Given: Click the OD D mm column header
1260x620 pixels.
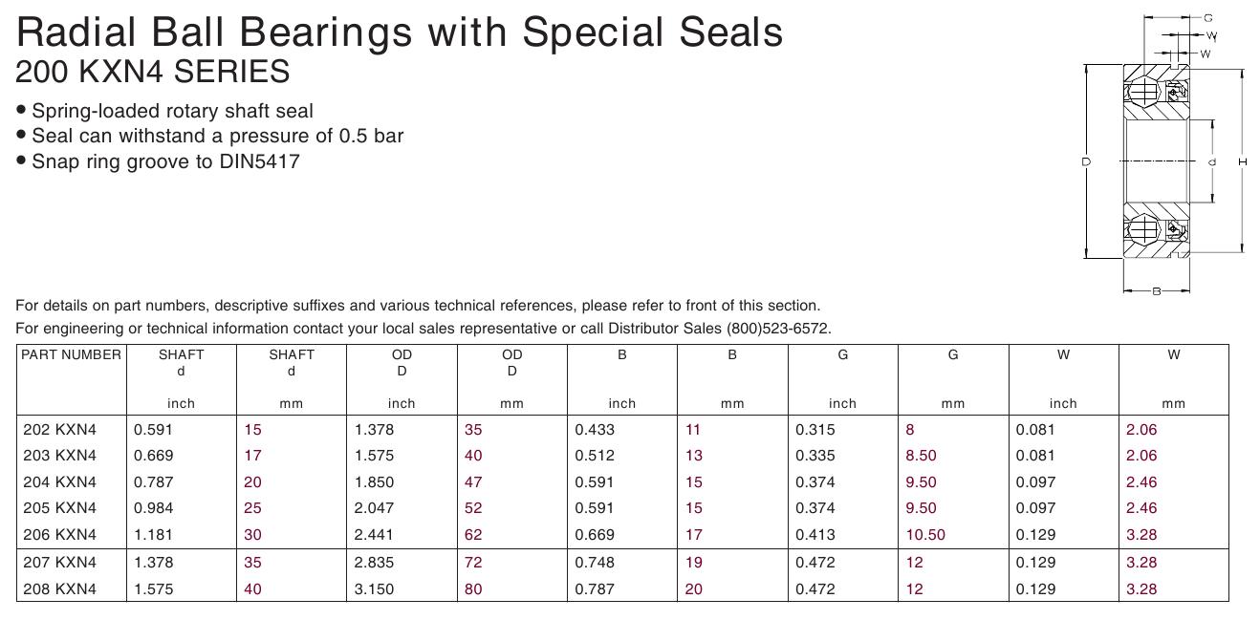Looking at the screenshot, I should pyautogui.click(x=512, y=378).
